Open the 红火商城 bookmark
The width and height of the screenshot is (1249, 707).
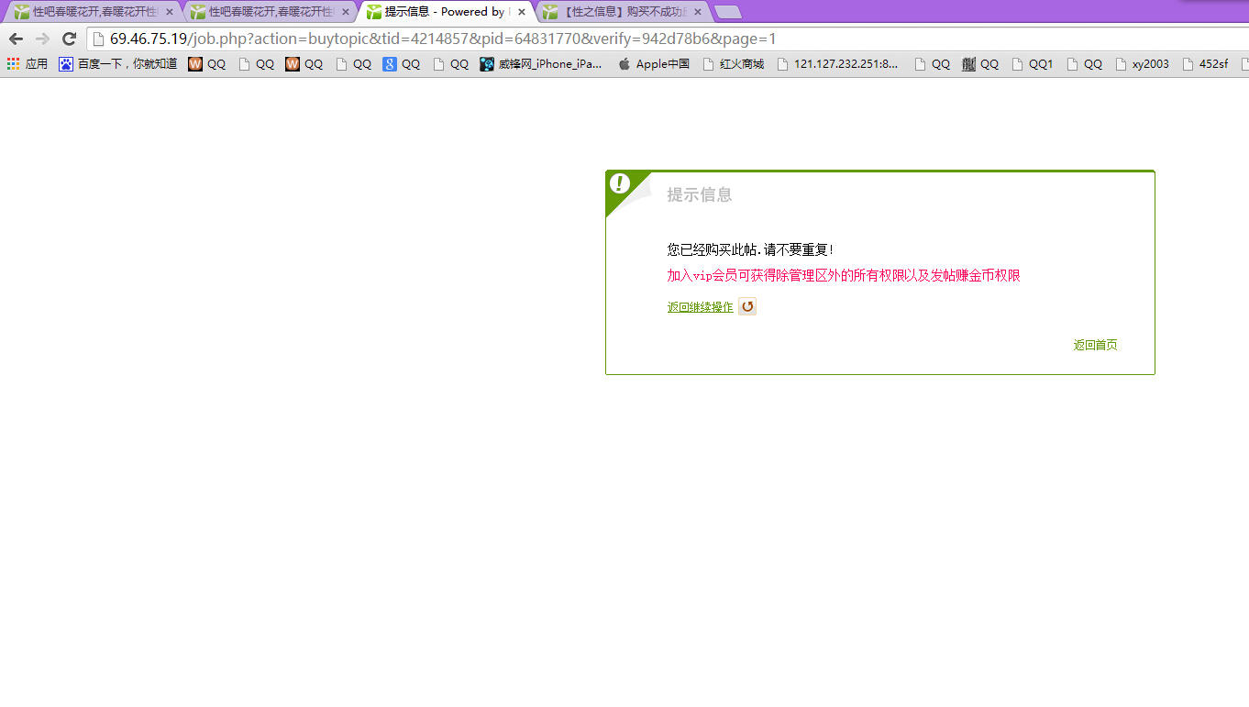(732, 64)
